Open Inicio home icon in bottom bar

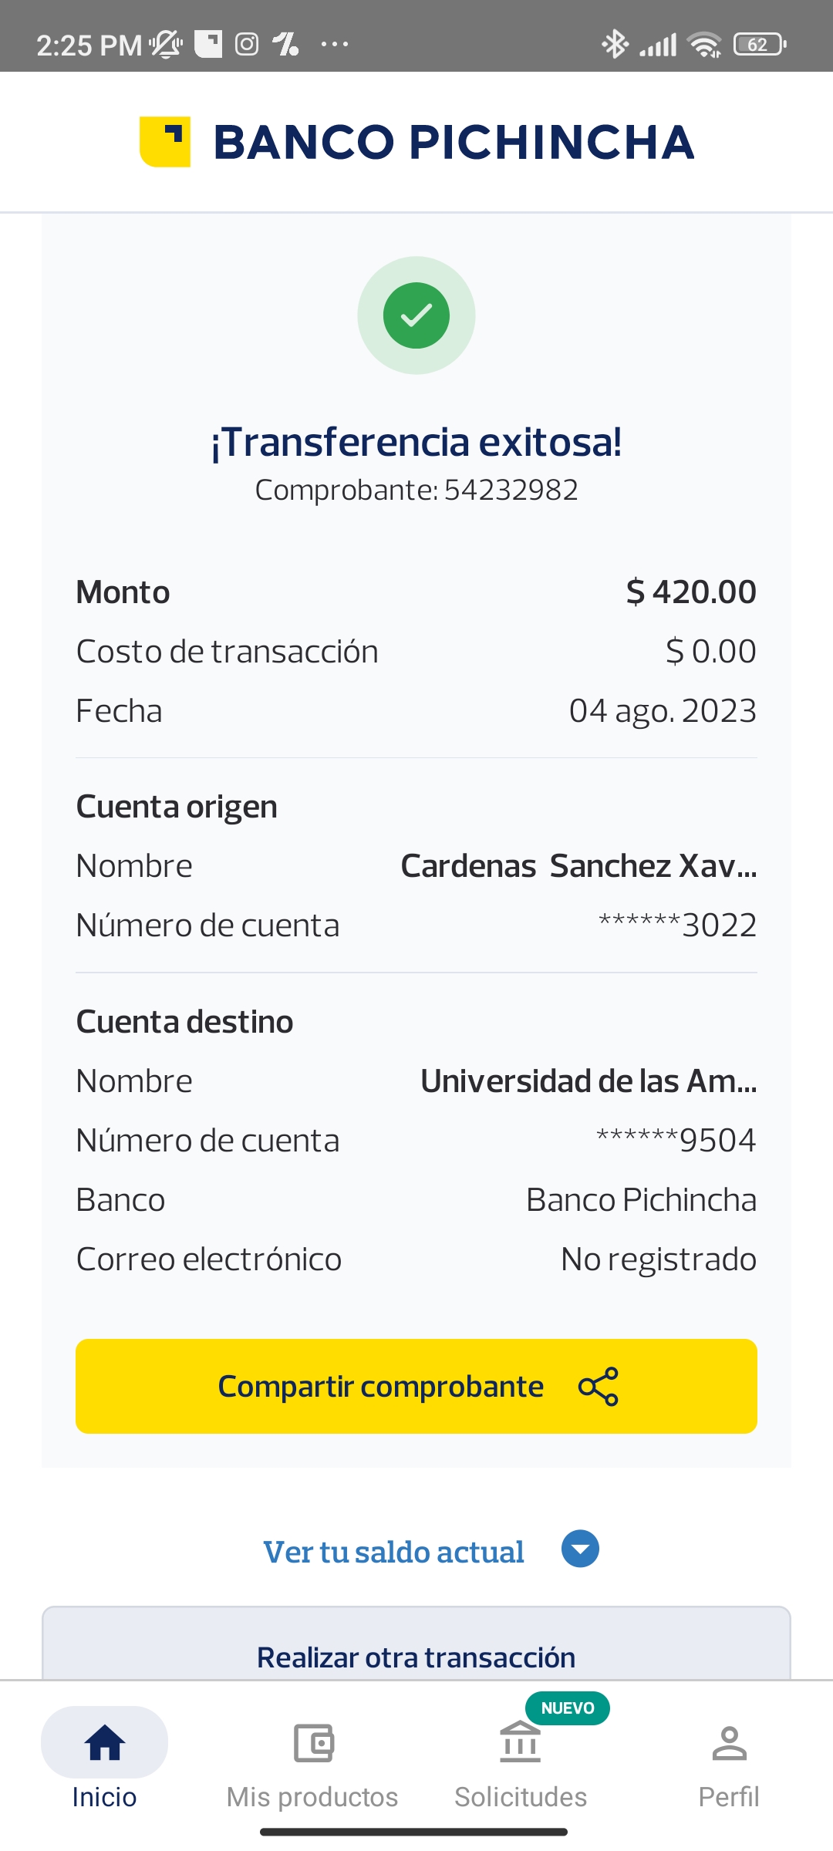[x=105, y=1743]
